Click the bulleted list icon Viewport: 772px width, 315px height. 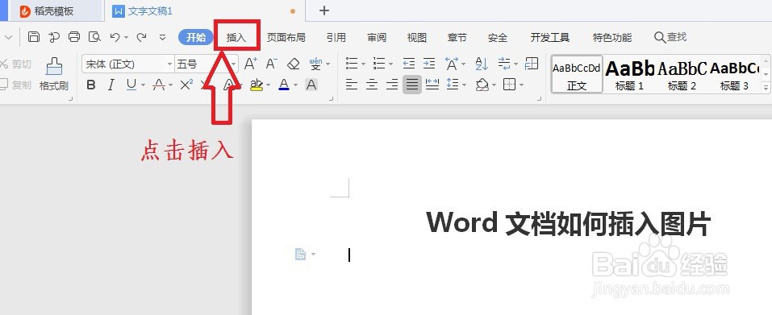(352, 64)
